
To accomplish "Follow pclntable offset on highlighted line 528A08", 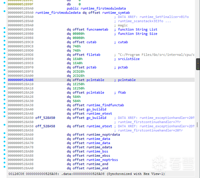I will click(95, 80).
